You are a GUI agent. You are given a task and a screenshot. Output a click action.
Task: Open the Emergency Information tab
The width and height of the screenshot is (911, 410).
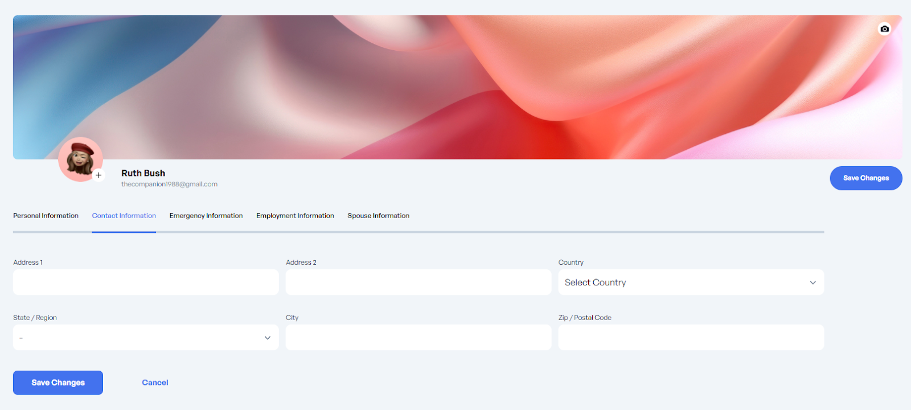pos(206,216)
